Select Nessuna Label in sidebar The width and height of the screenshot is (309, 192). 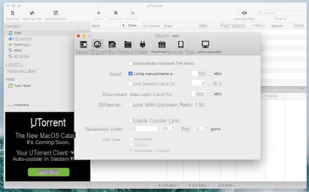21,71
